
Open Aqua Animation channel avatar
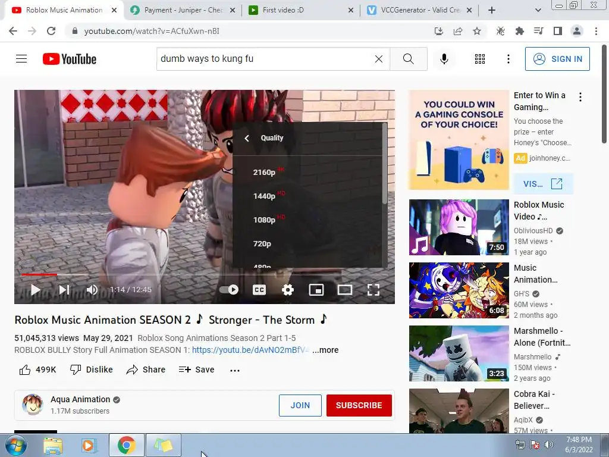(32, 405)
